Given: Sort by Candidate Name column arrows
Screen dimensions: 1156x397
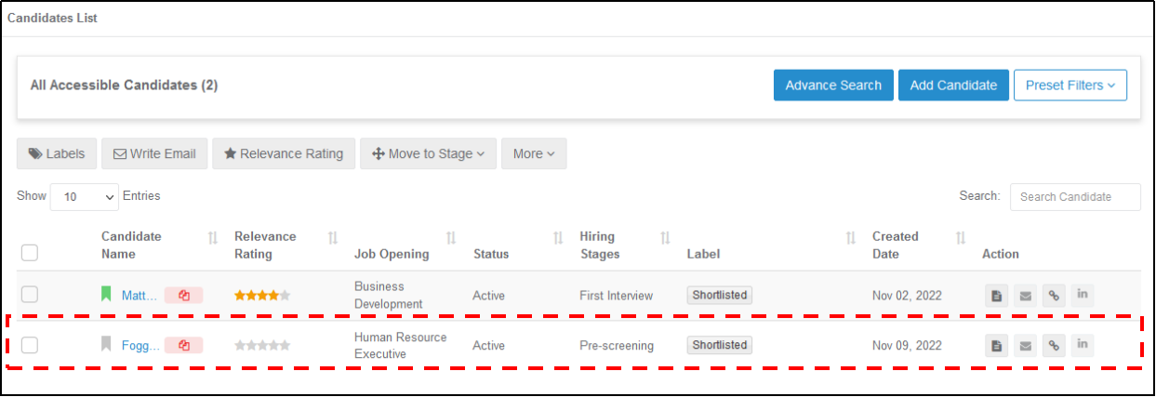Looking at the screenshot, I should click(212, 238).
